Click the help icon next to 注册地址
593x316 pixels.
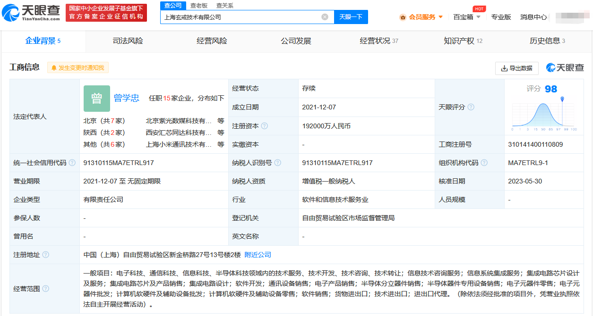(46, 255)
